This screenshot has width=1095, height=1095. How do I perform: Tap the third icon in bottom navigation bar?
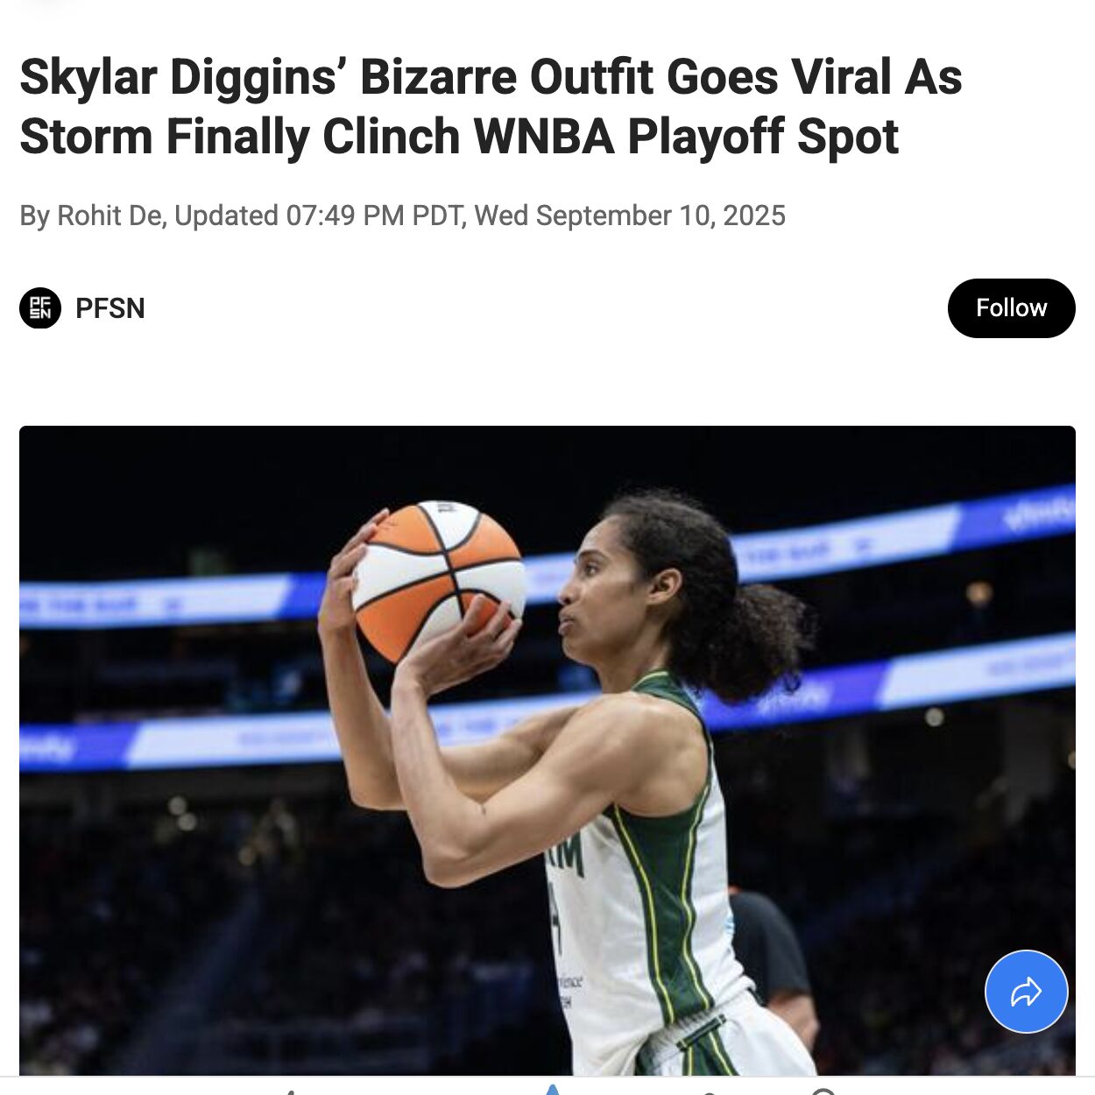[x=708, y=1092]
